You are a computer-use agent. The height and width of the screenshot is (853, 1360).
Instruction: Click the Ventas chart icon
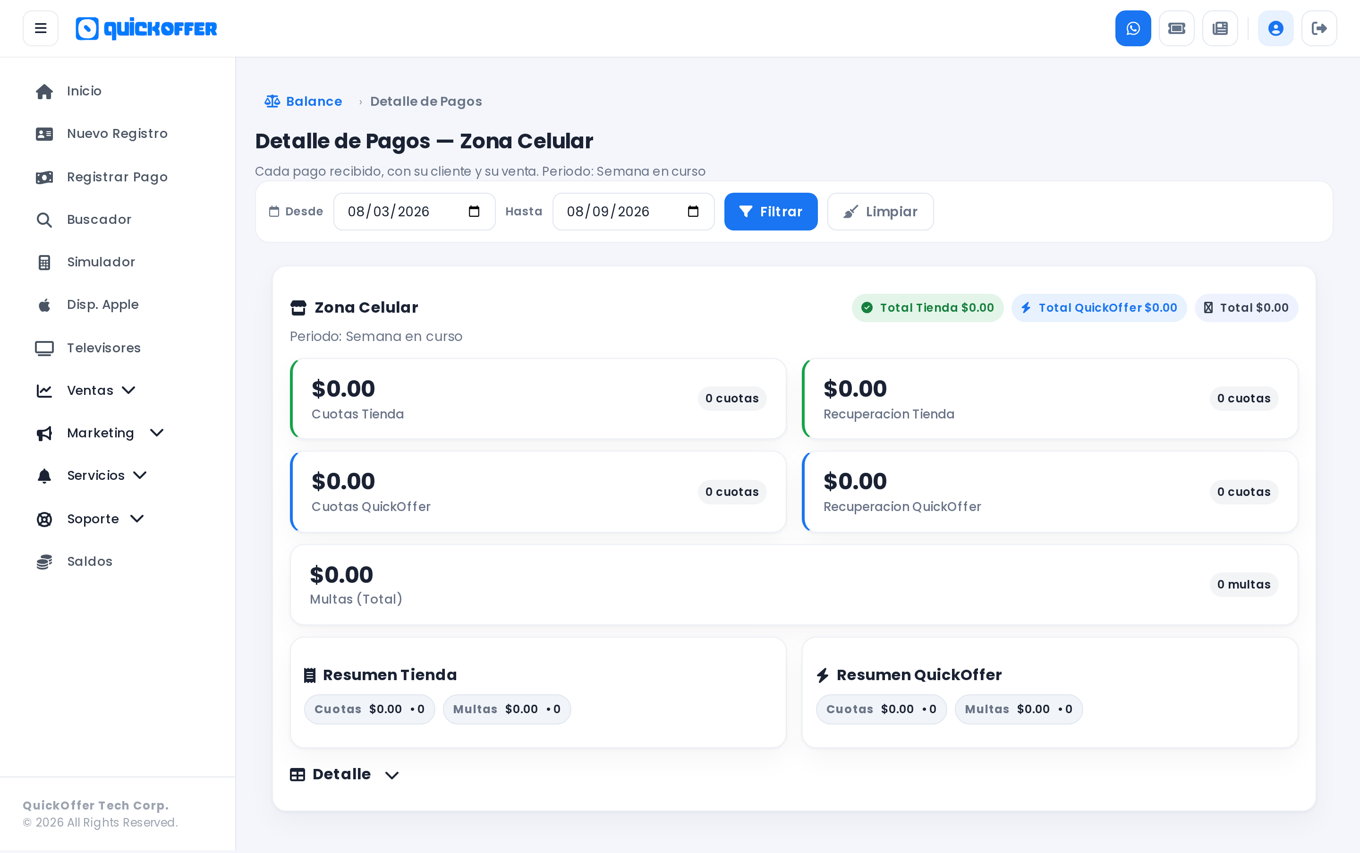click(x=44, y=391)
